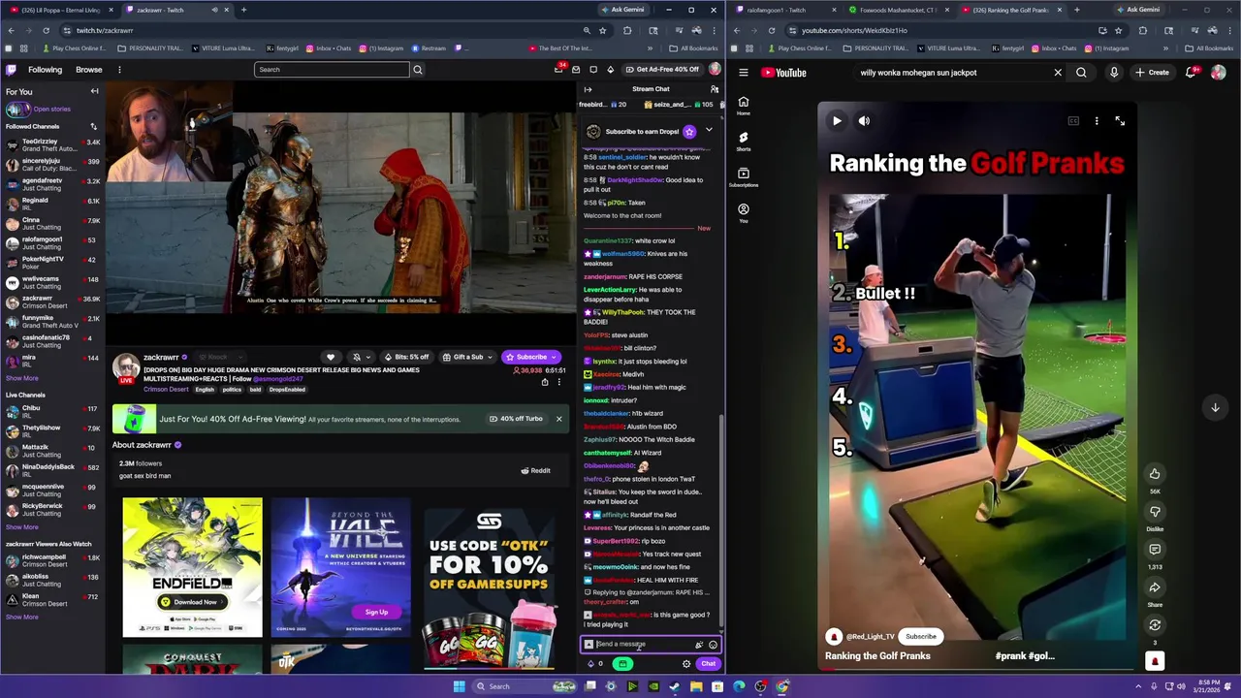Viewport: 1241px width, 698px height.
Task: Click Get Ad-Free 40% Off button
Action: 662,70
